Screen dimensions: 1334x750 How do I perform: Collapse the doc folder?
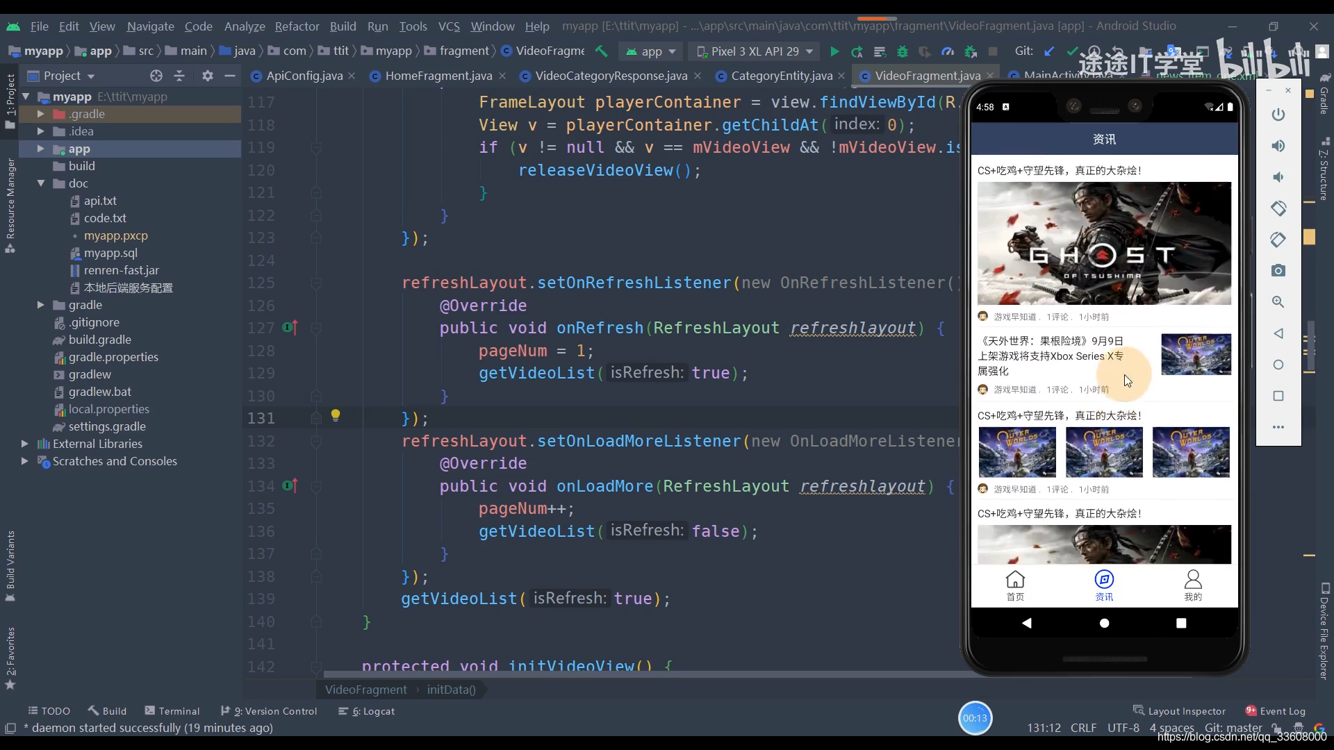(x=40, y=183)
